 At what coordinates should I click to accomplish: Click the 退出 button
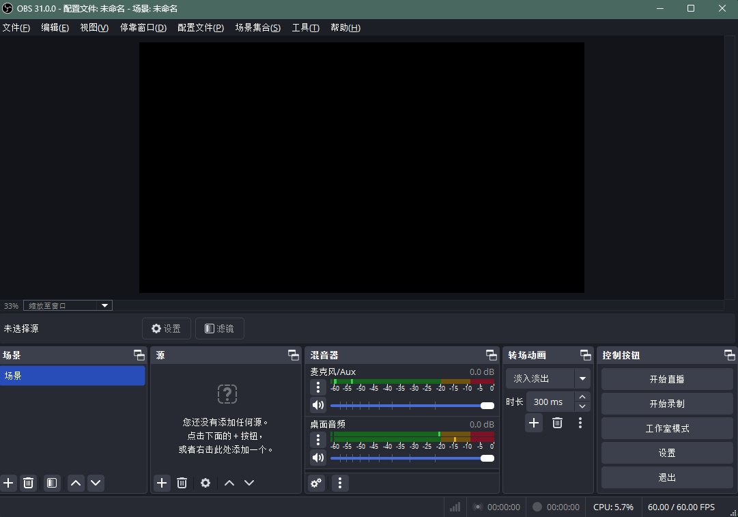pyautogui.click(x=667, y=477)
